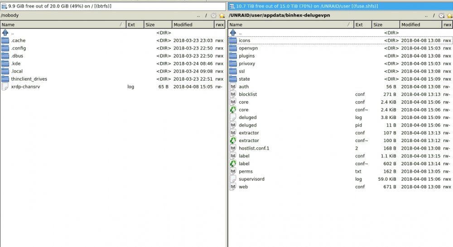The image size is (453, 247).
Task: Sort left panel by Name column
Action: [x=63, y=24]
